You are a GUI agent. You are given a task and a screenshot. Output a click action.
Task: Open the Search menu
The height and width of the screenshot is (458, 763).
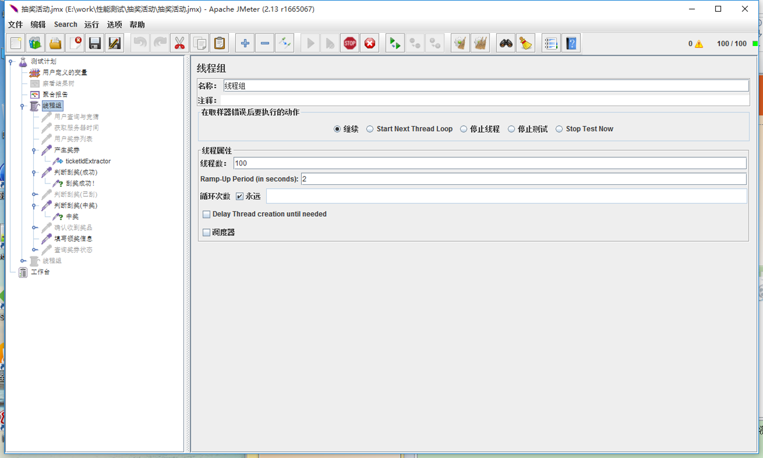[x=65, y=24]
